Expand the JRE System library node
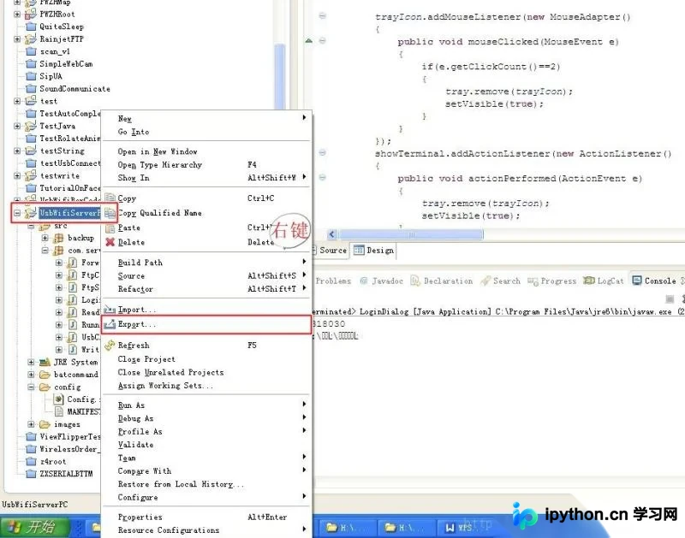 click(x=31, y=362)
